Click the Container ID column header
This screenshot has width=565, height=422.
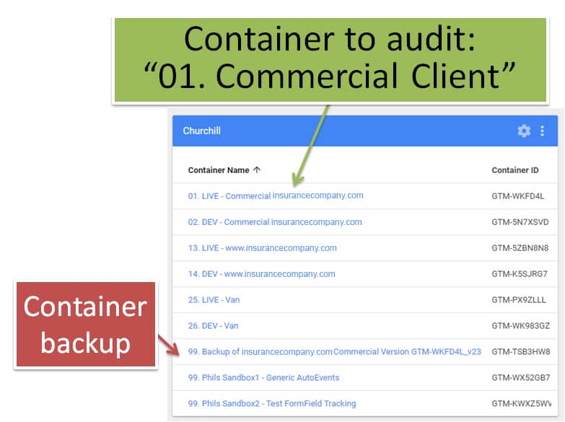(x=514, y=170)
